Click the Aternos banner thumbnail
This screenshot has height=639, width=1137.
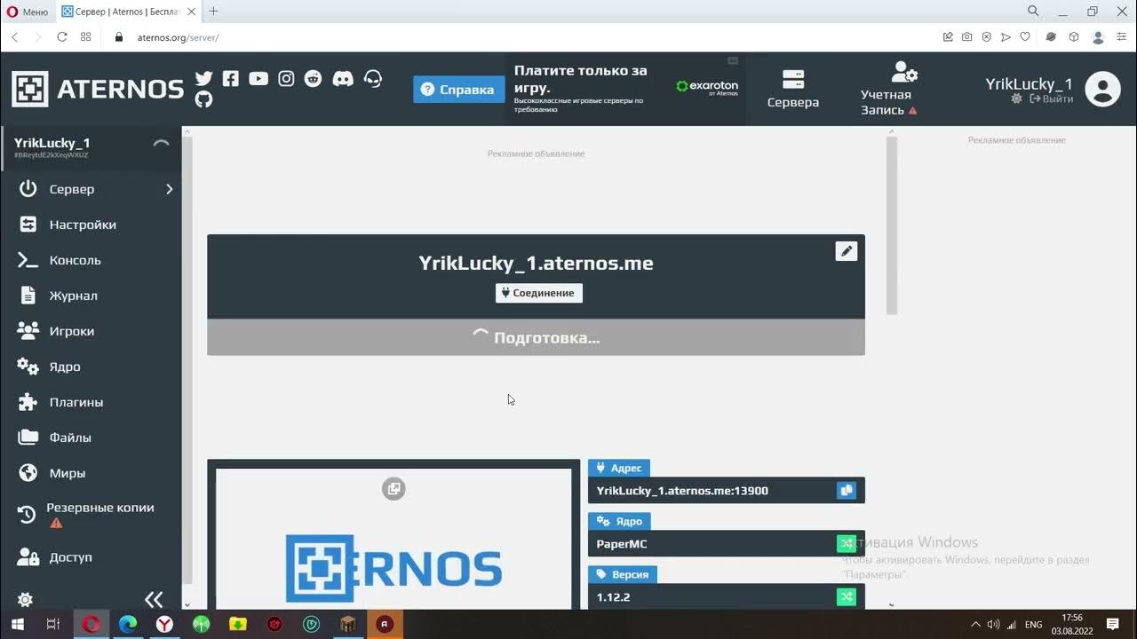pyautogui.click(x=394, y=538)
